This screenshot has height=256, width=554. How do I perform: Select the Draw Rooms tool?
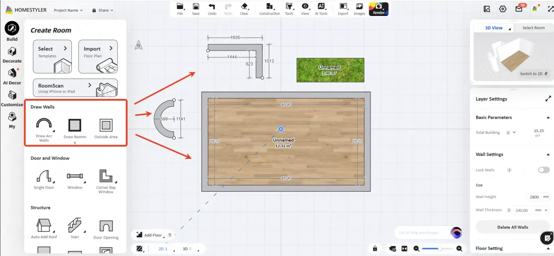click(75, 126)
